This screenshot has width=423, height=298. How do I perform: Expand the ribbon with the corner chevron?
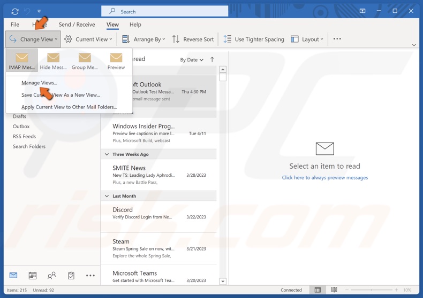[414, 45]
